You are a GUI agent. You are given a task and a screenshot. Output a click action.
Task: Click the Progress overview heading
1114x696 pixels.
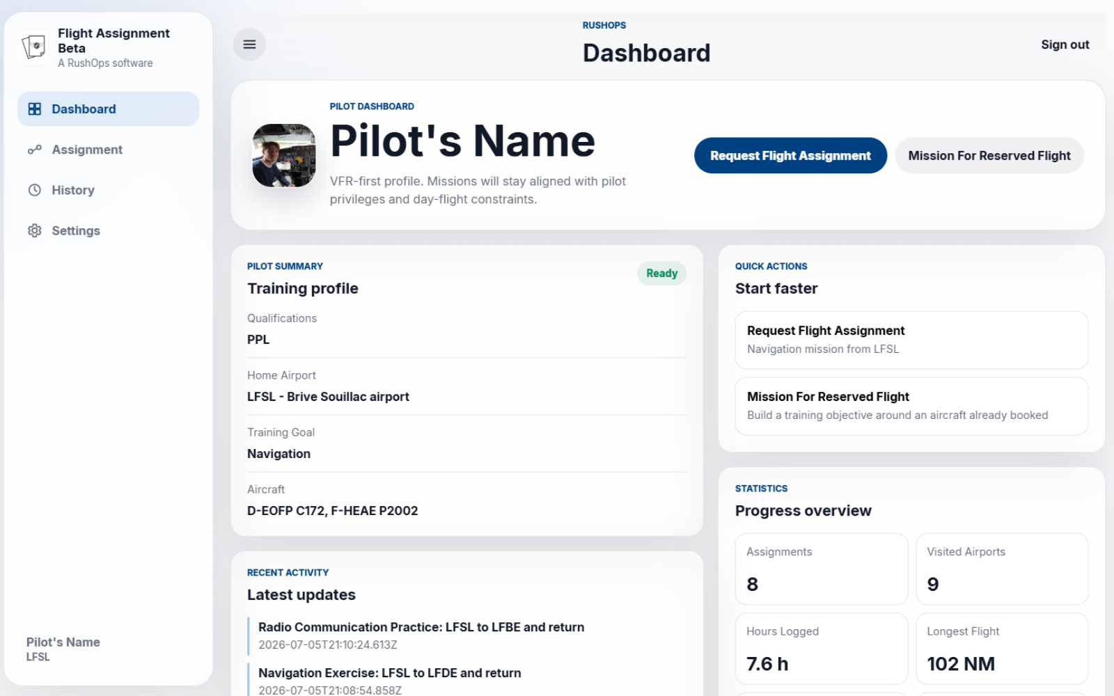coord(803,511)
